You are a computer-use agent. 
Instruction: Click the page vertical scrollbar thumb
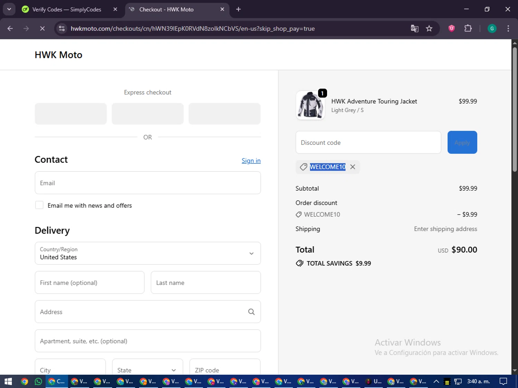pos(515,110)
